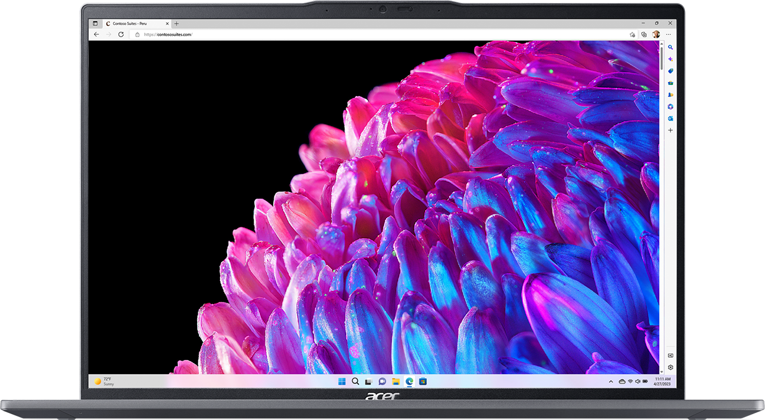Click the Collections icon in the toolbar

click(x=644, y=35)
